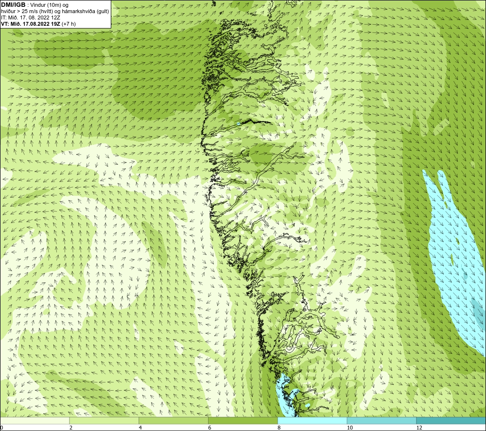Click the scale label '4'
This screenshot has width=486, height=431.
140,428
